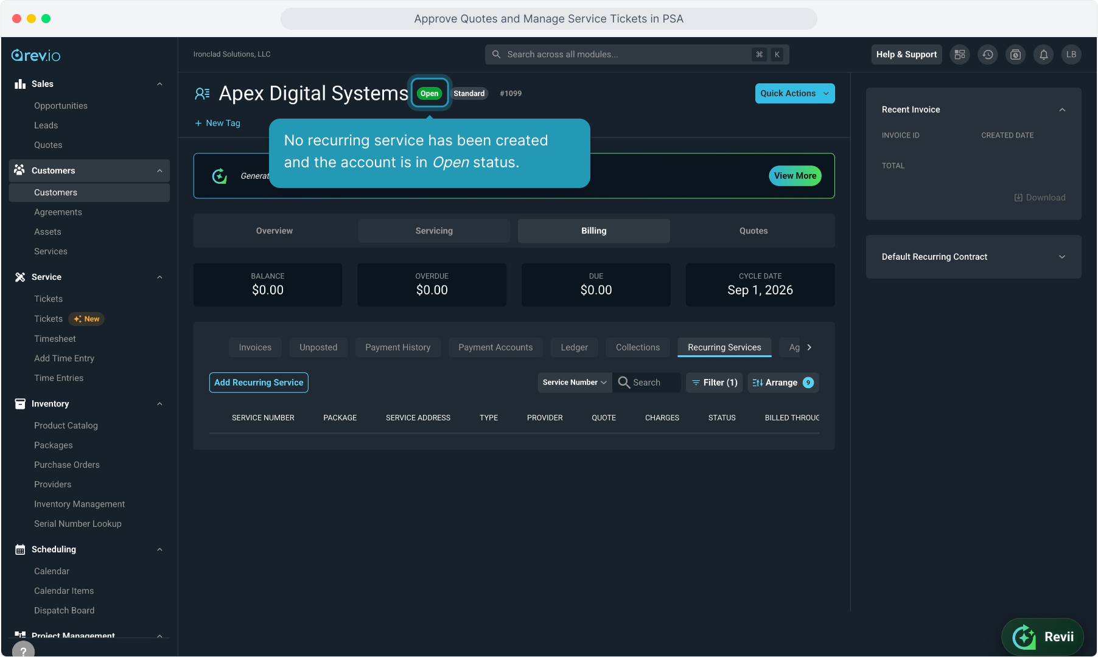Open Assets in the sidebar
Screen dimensions: 1098x657
47,232
